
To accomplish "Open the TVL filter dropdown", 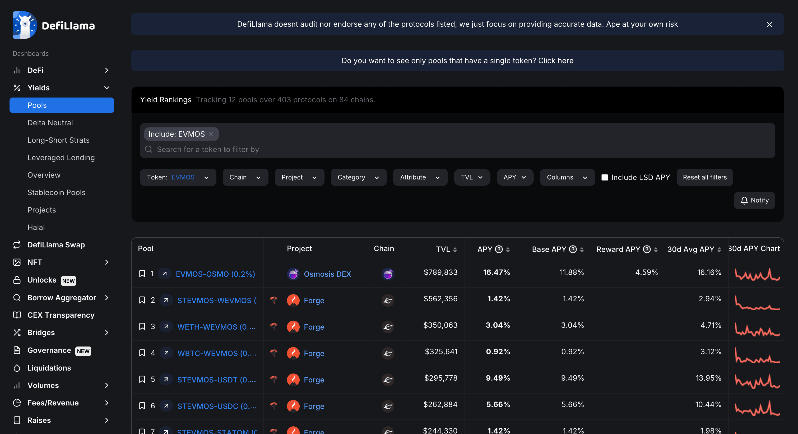I will click(x=472, y=177).
